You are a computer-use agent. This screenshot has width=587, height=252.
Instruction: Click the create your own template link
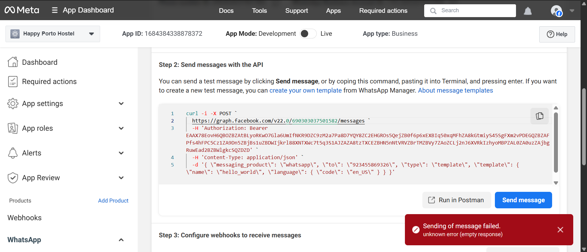(305, 90)
